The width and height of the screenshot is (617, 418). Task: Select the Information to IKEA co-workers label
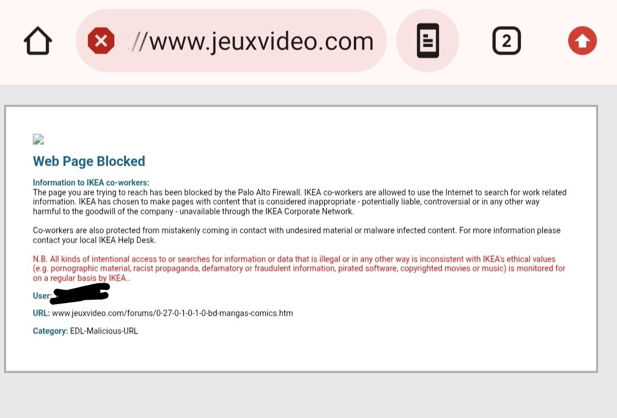[91, 182]
